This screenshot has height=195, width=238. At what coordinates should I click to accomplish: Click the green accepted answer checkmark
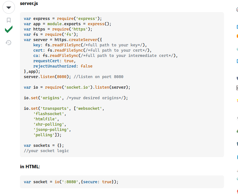tap(9, 30)
